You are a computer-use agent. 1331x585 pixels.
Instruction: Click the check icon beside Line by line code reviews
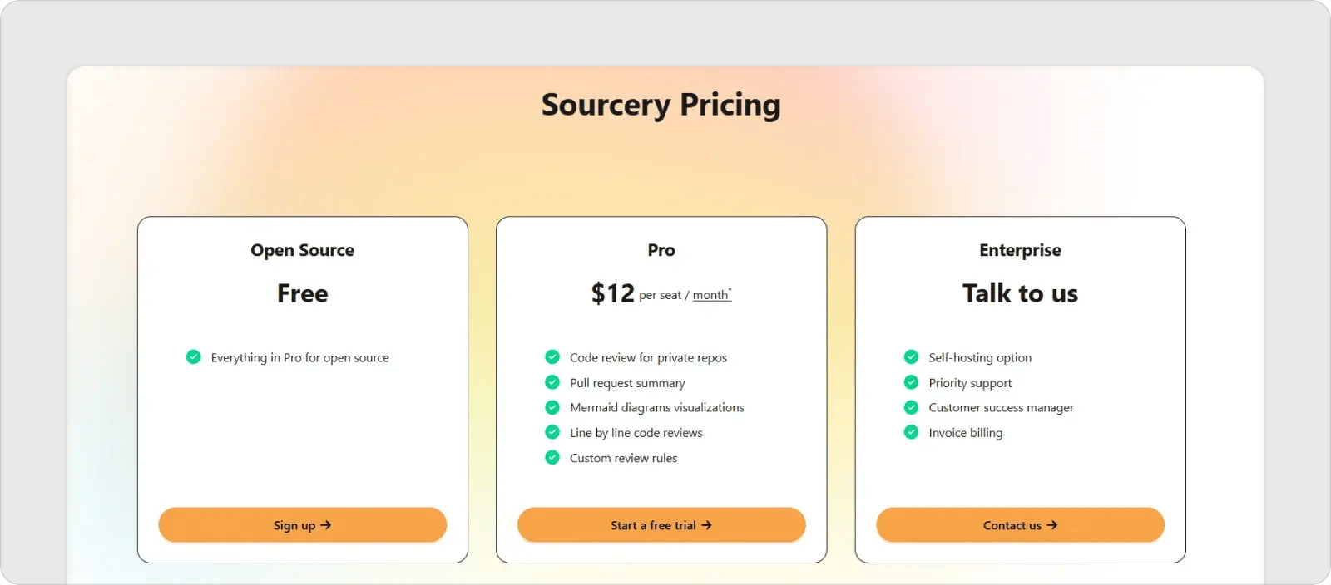[552, 432]
